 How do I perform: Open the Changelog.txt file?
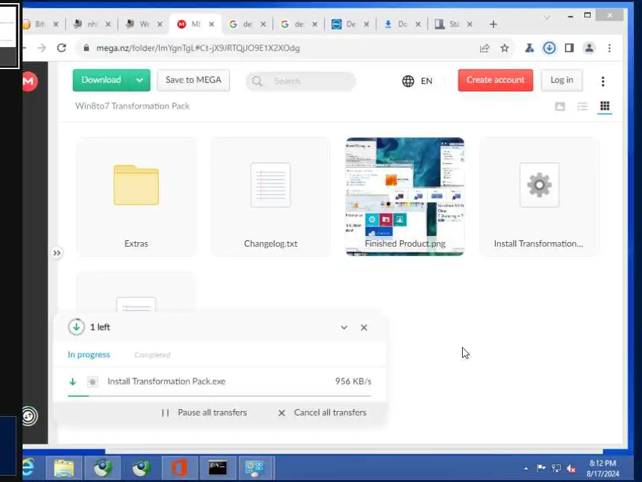point(271,196)
